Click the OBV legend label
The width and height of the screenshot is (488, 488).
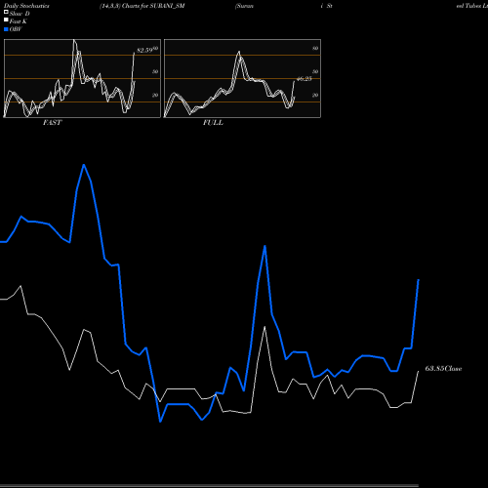point(16,29)
